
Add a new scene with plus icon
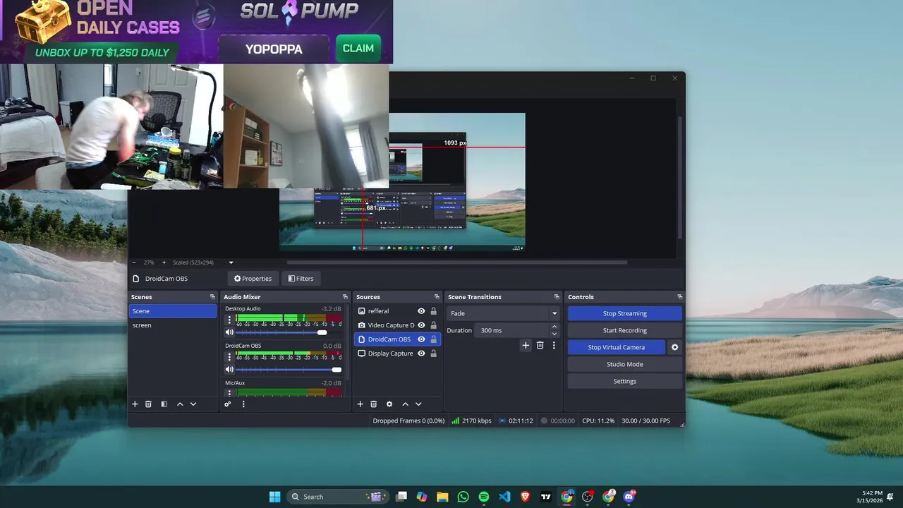(135, 404)
